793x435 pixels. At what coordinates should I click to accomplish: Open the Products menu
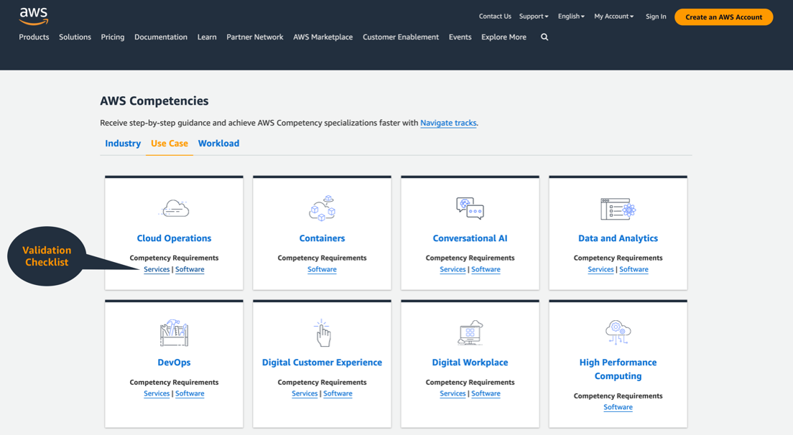pyautogui.click(x=34, y=37)
